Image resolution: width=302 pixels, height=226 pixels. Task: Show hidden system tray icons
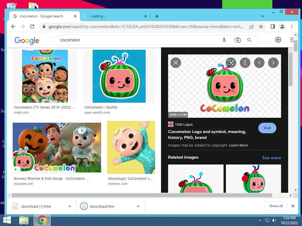coord(260,220)
